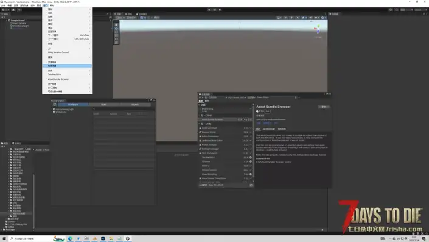Open the cloud services icon in toolbar
The image size is (429, 242).
pos(13,10)
